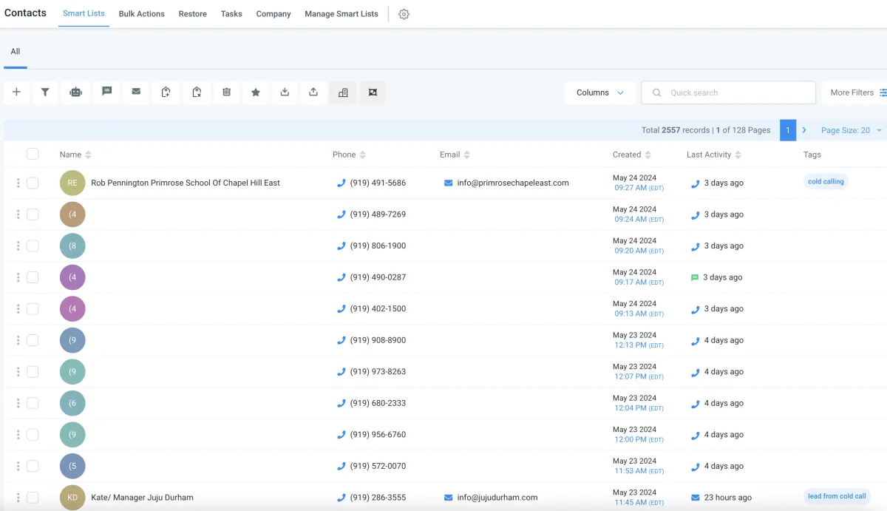Image resolution: width=887 pixels, height=511 pixels.
Task: Open row options menu for Rob Pennington
Action: point(18,183)
